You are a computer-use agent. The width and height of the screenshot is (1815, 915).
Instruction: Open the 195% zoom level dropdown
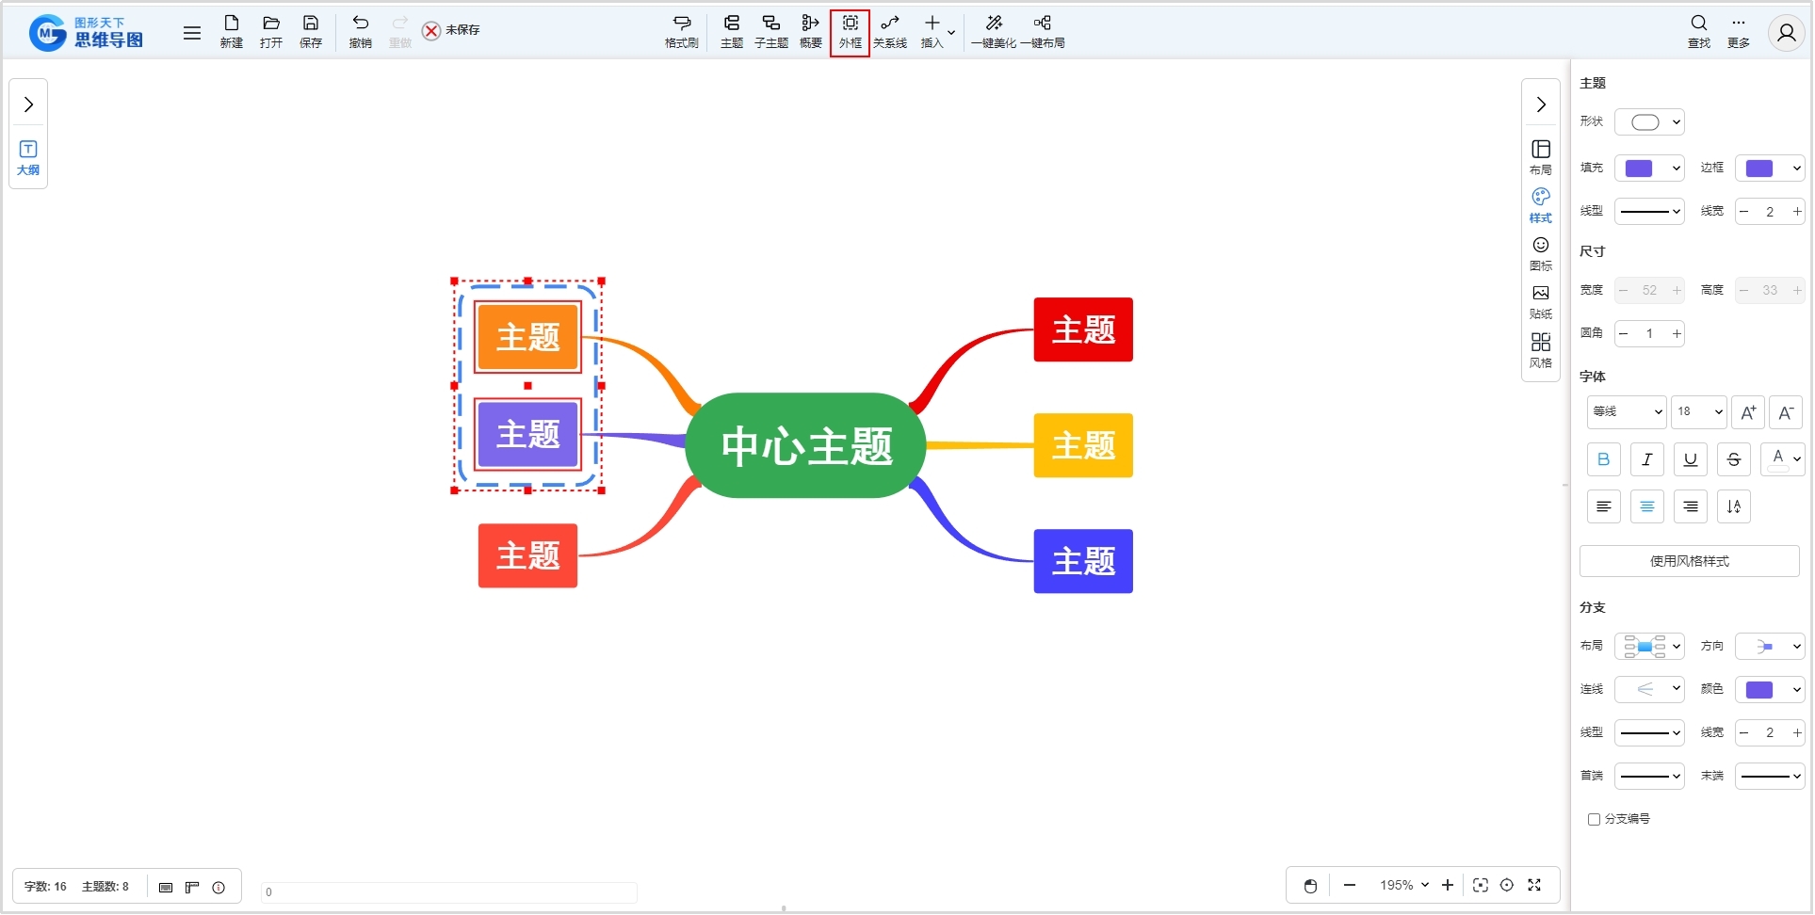tap(1404, 886)
